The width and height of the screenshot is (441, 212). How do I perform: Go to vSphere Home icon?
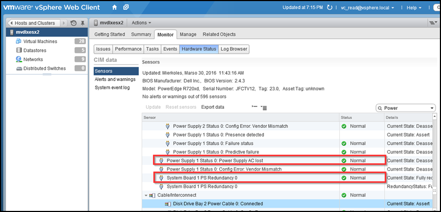point(114,8)
